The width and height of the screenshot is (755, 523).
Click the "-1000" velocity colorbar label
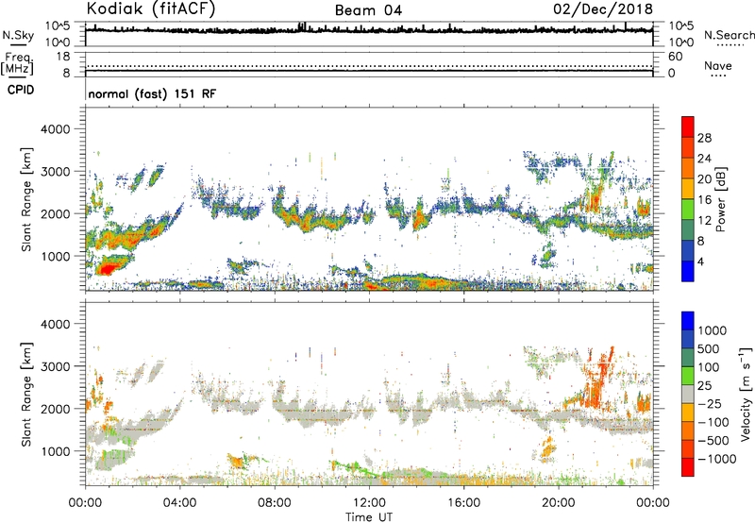click(x=717, y=459)
